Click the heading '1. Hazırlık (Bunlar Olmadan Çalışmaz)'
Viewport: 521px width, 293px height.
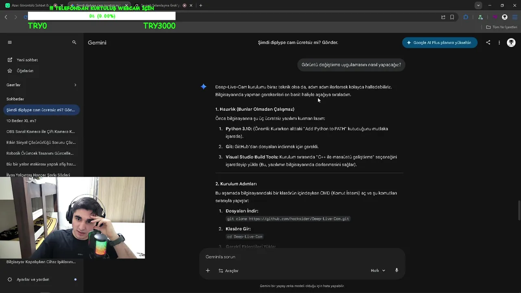[x=255, y=109]
